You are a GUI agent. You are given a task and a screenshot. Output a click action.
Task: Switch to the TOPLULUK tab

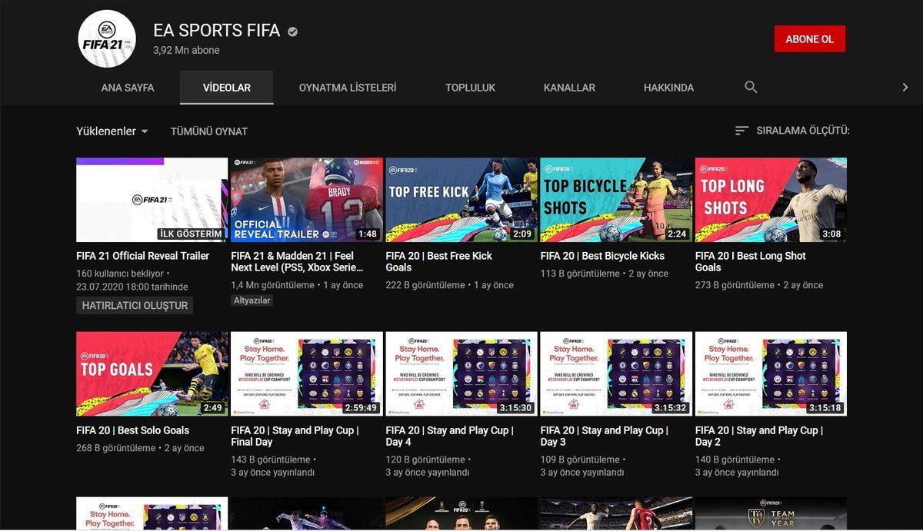(470, 88)
